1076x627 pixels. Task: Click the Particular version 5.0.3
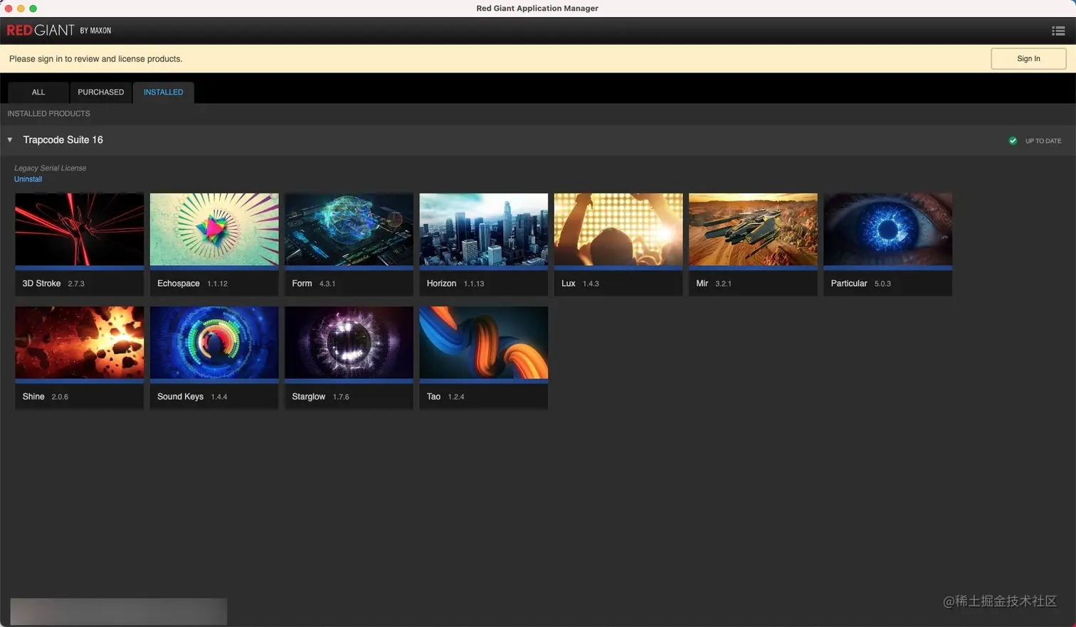(x=882, y=284)
